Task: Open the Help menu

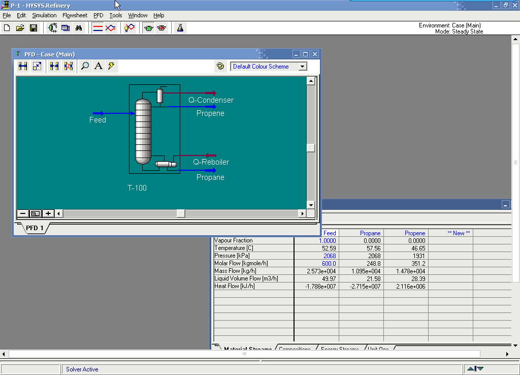Action: [x=158, y=15]
